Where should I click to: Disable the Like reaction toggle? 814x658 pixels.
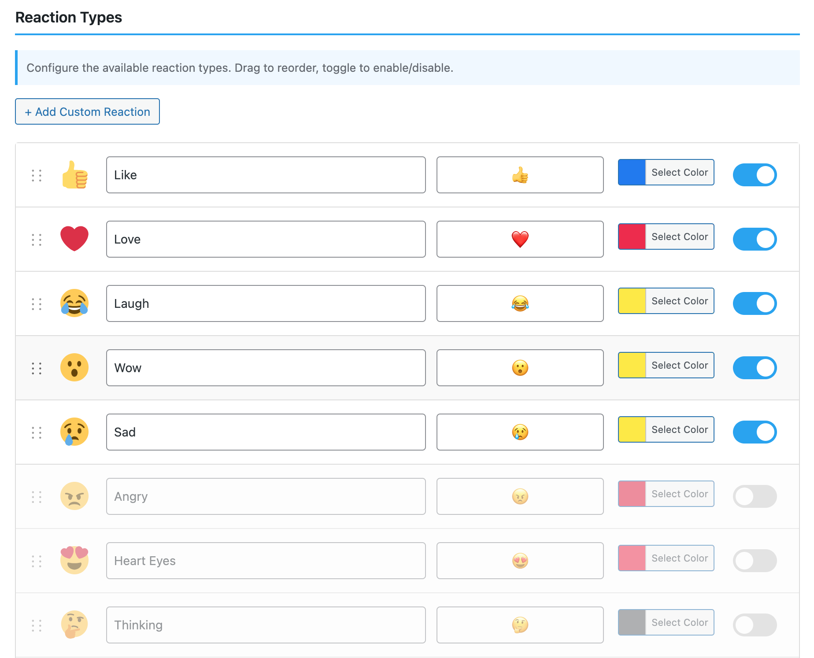[755, 175]
